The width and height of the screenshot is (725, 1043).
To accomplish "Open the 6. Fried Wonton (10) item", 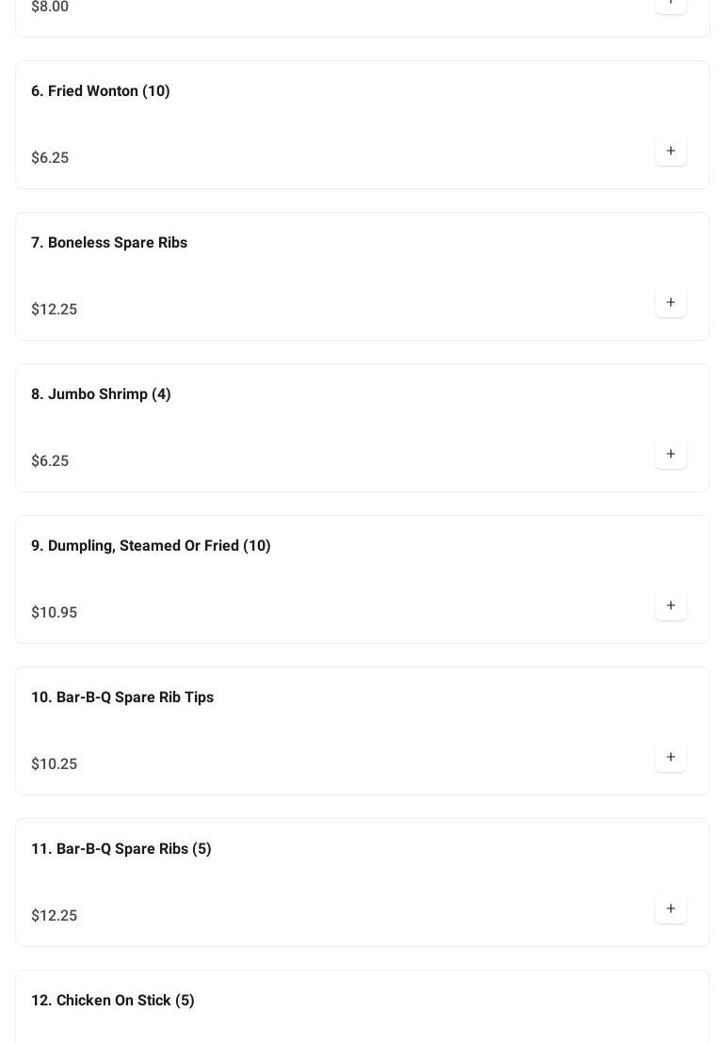I will point(101,91).
